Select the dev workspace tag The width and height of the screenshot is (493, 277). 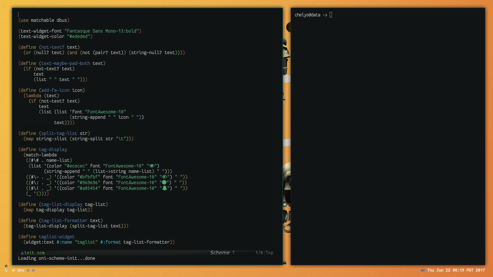pos(21,270)
